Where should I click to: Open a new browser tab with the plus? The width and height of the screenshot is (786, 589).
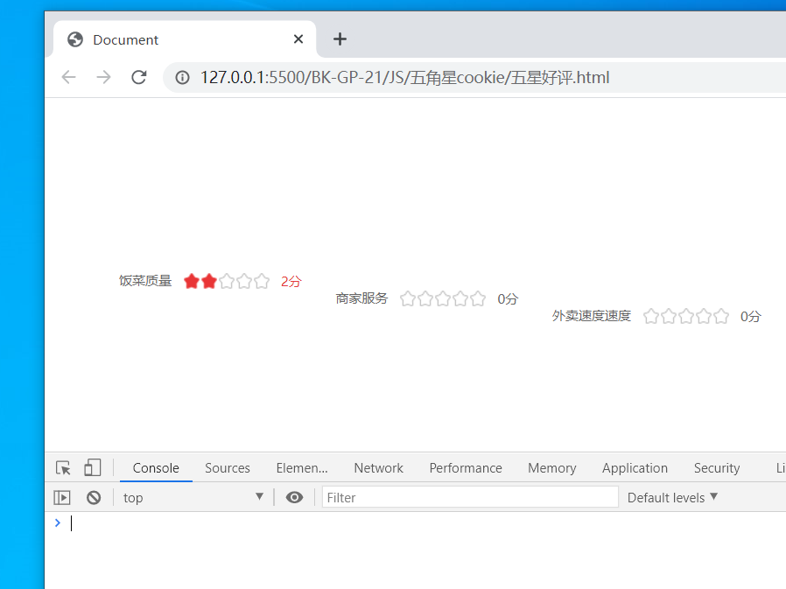point(340,39)
